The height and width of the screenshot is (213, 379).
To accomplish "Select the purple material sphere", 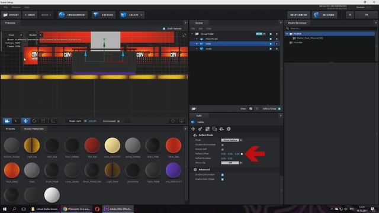I will [174, 170].
